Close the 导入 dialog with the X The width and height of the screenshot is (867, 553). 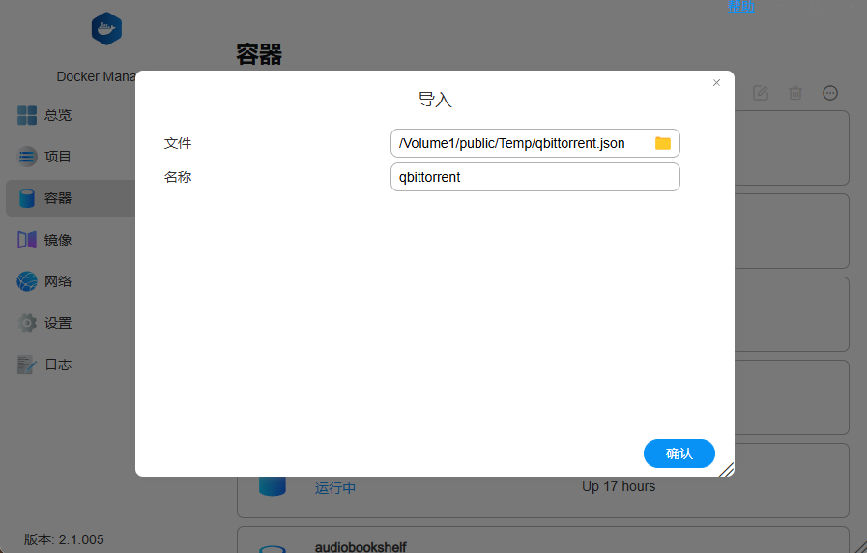[716, 82]
